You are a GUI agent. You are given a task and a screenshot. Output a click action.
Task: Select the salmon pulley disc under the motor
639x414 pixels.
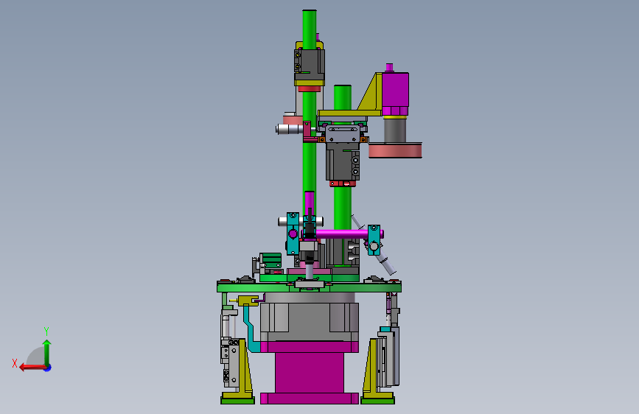pos(395,150)
